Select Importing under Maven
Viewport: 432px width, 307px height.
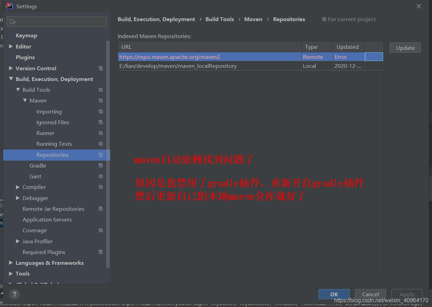tap(49, 111)
